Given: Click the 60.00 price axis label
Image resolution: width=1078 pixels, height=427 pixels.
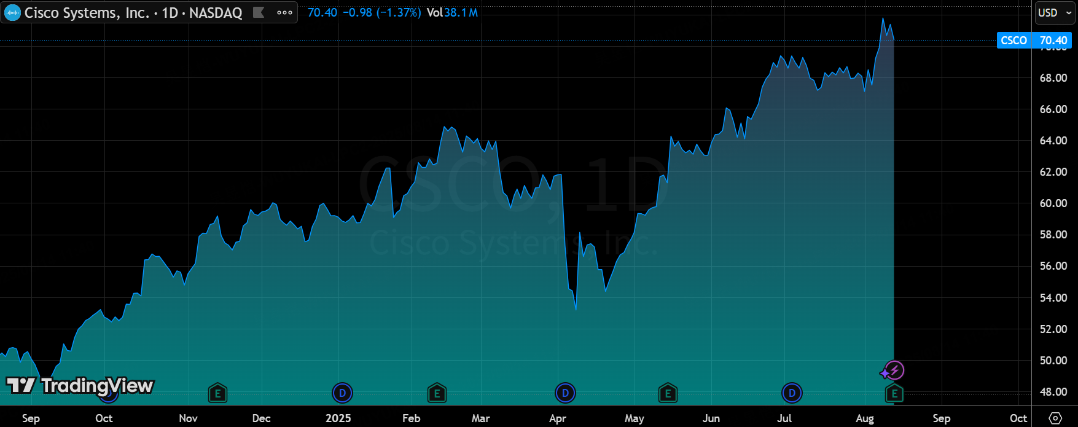Looking at the screenshot, I should tap(1053, 203).
